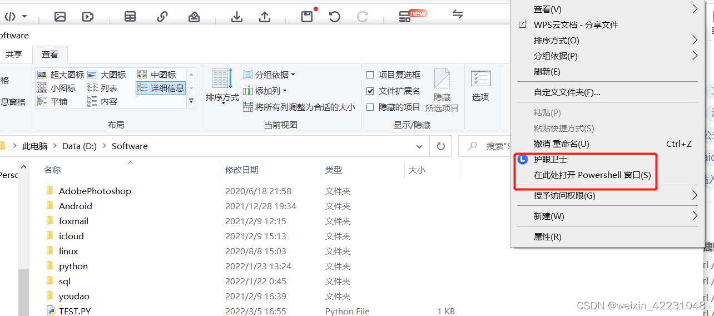The width and height of the screenshot is (714, 316).
Task: Choose Medium icons (中图标) layout
Action: click(156, 75)
